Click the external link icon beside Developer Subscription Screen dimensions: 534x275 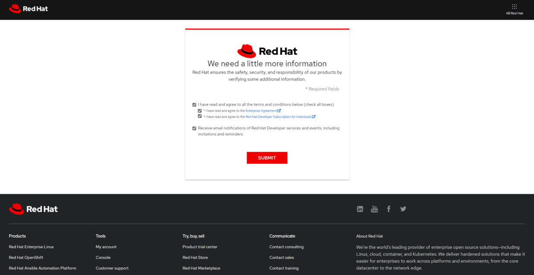[x=314, y=117]
